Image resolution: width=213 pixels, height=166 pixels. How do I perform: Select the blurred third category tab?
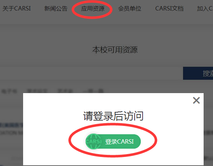pyautogui.click(x=65, y=91)
